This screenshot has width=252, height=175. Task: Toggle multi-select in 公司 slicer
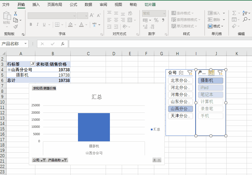(181, 73)
